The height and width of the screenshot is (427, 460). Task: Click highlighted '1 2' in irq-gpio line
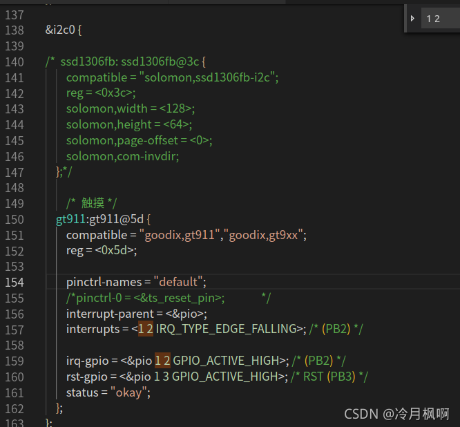[162, 361]
